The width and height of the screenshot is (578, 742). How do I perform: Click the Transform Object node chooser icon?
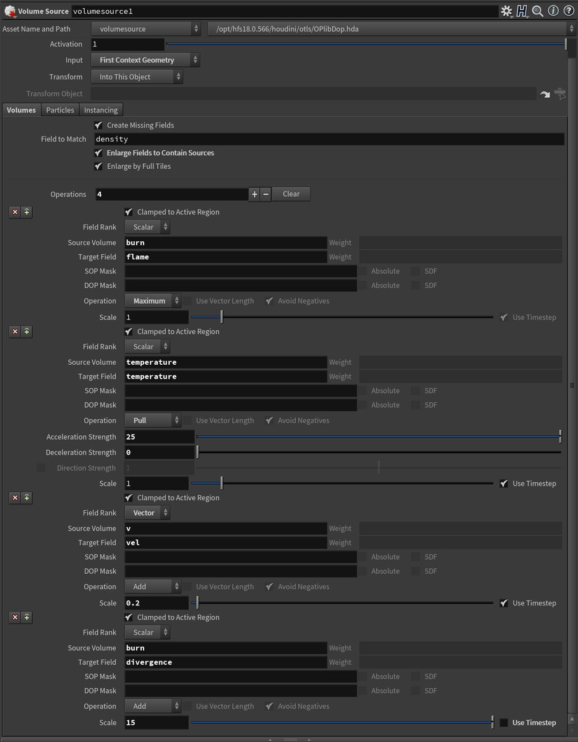560,94
